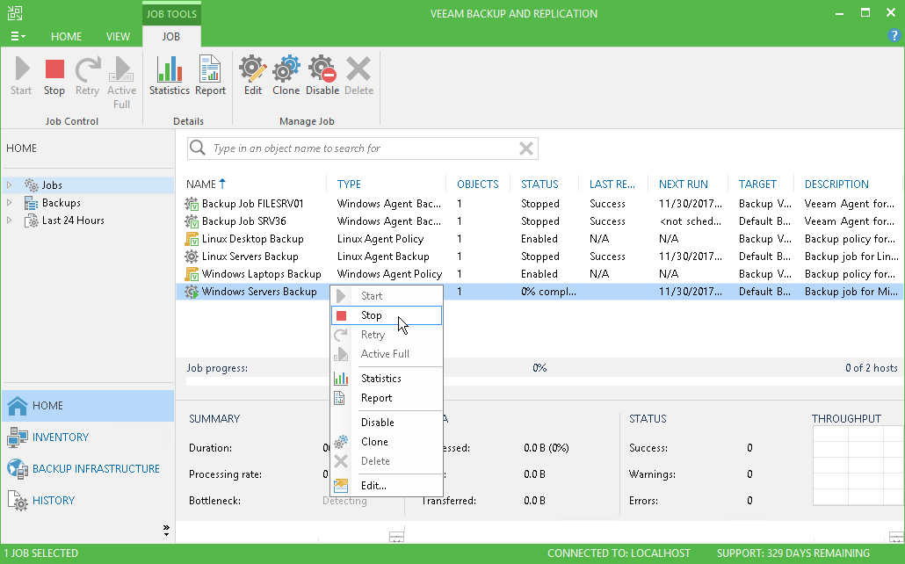Click the Linux Desktop Backup policy icon

[x=191, y=239]
